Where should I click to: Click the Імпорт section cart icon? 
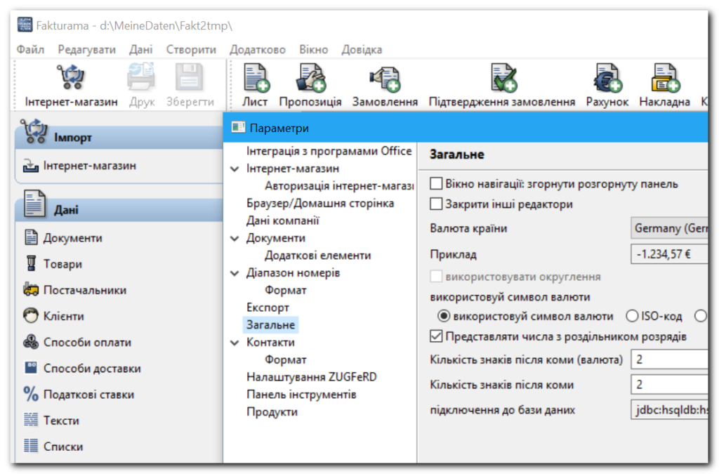34,131
